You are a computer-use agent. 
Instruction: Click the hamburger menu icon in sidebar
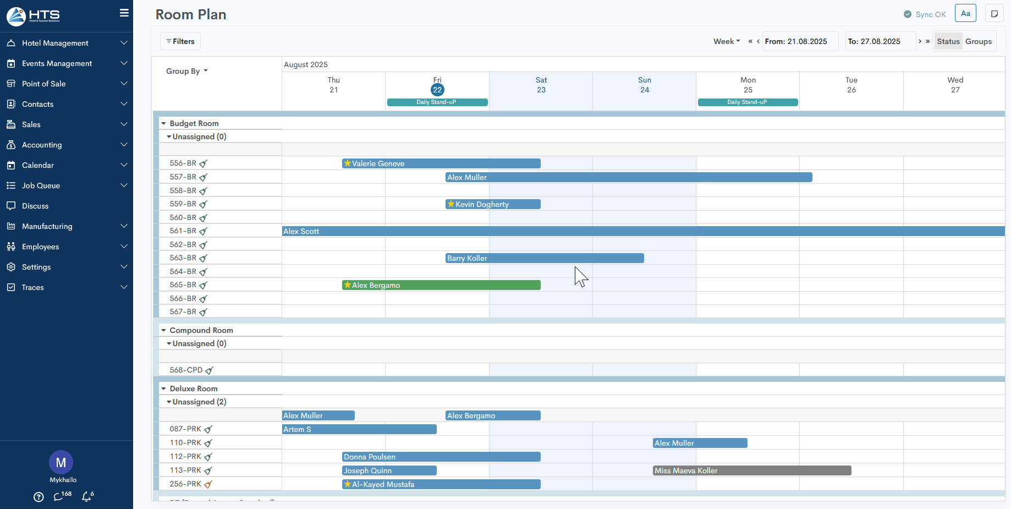coord(124,13)
